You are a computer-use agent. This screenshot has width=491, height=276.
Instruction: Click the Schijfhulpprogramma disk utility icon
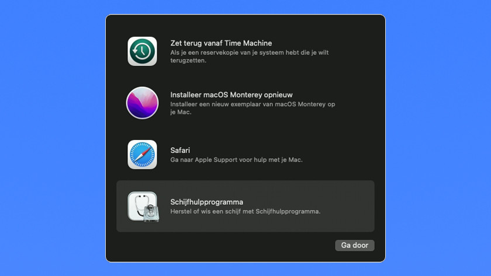point(143,207)
